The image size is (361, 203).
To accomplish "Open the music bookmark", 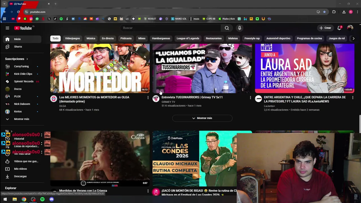I will pyautogui.click(x=194, y=19).
